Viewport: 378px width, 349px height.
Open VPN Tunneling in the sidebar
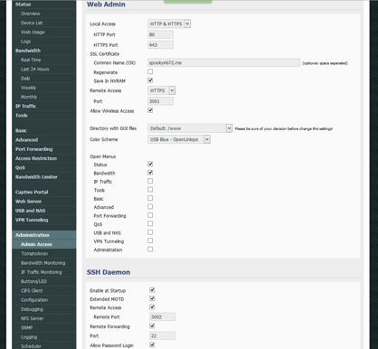[x=32, y=220]
